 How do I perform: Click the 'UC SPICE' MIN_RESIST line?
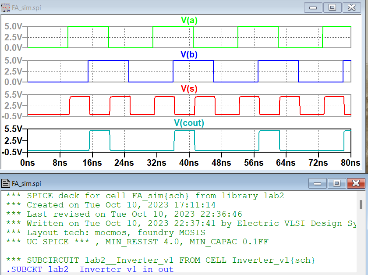(137, 242)
